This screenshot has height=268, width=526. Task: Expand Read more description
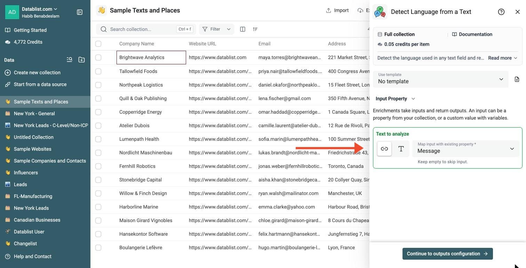(503, 58)
